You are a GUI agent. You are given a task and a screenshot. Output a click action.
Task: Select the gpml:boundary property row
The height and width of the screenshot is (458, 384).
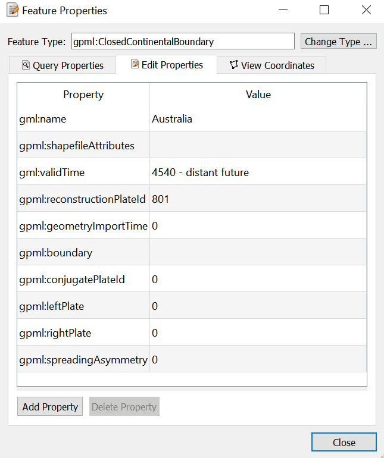pos(83,253)
